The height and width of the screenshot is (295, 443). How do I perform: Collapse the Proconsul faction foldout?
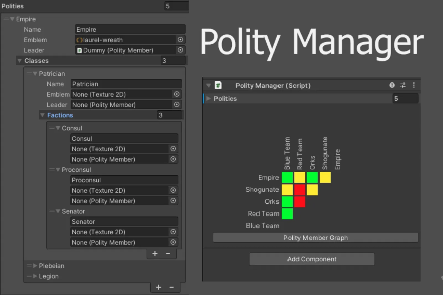click(x=58, y=169)
